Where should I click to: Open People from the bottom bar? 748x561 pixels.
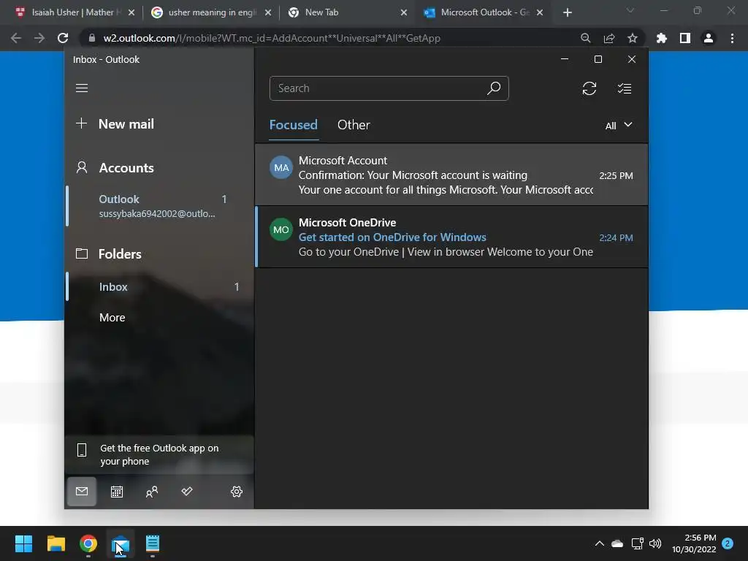tap(152, 492)
